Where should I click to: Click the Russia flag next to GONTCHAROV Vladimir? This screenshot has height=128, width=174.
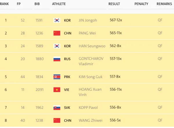(57, 59)
